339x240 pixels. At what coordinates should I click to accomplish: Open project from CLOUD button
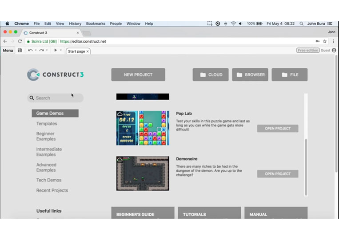(211, 75)
